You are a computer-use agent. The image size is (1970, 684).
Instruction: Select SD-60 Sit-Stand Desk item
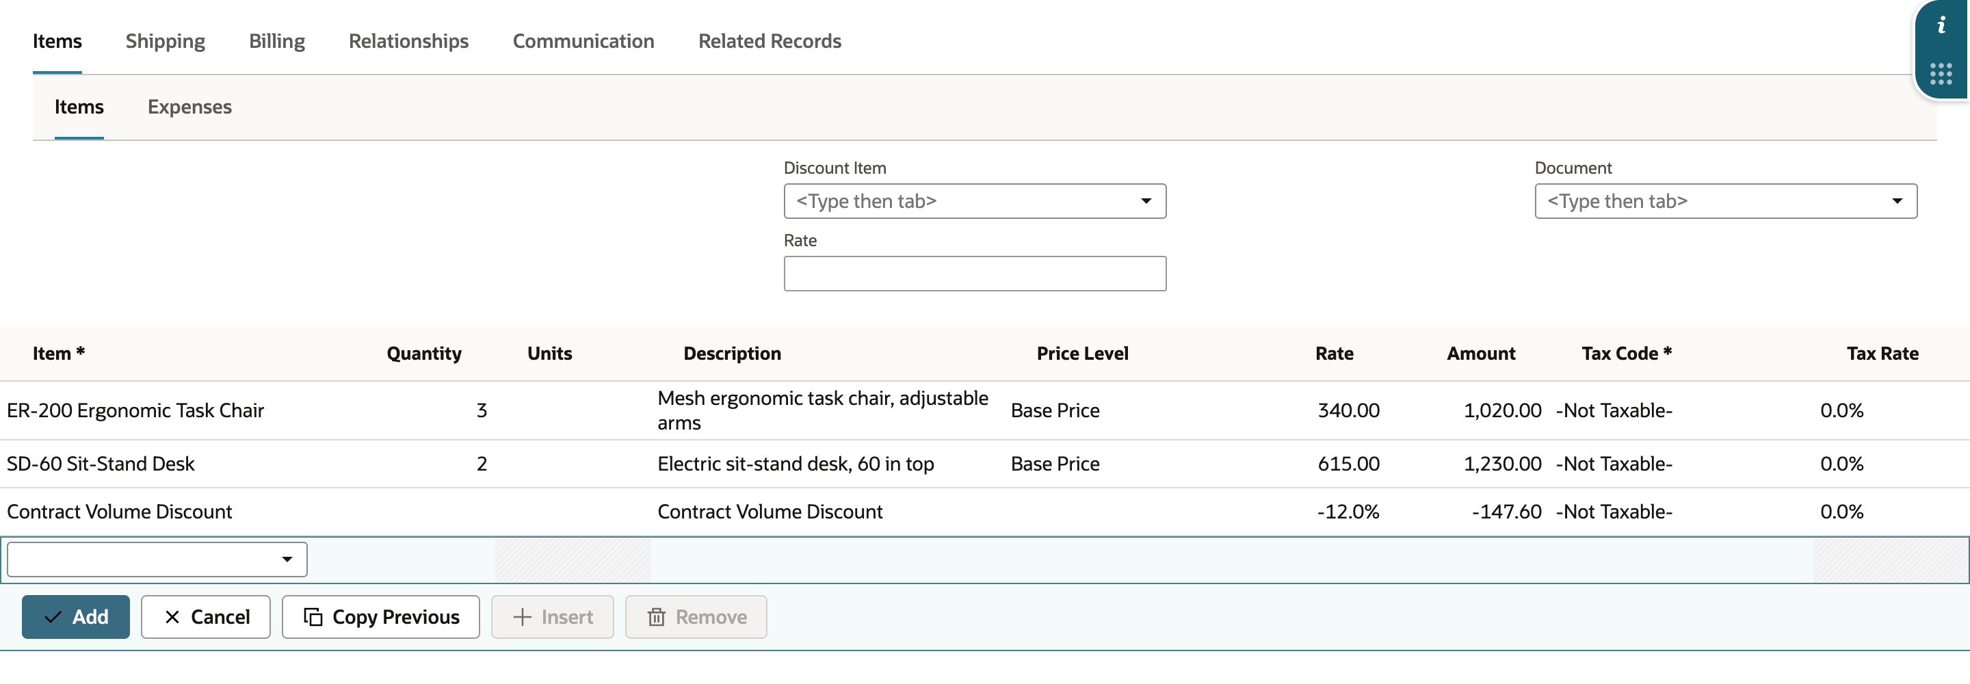click(101, 464)
